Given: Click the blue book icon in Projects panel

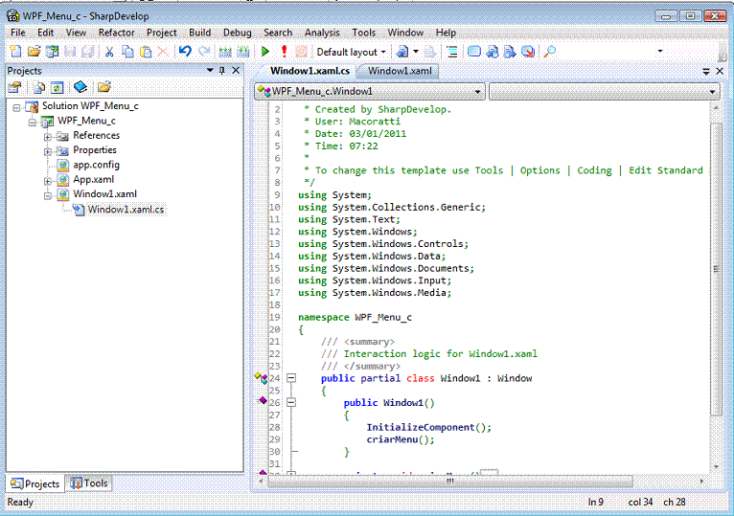Looking at the screenshot, I should point(80,87).
